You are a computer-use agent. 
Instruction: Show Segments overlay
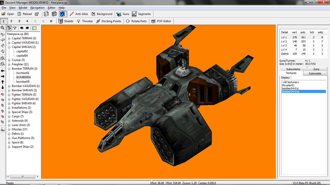point(141,14)
